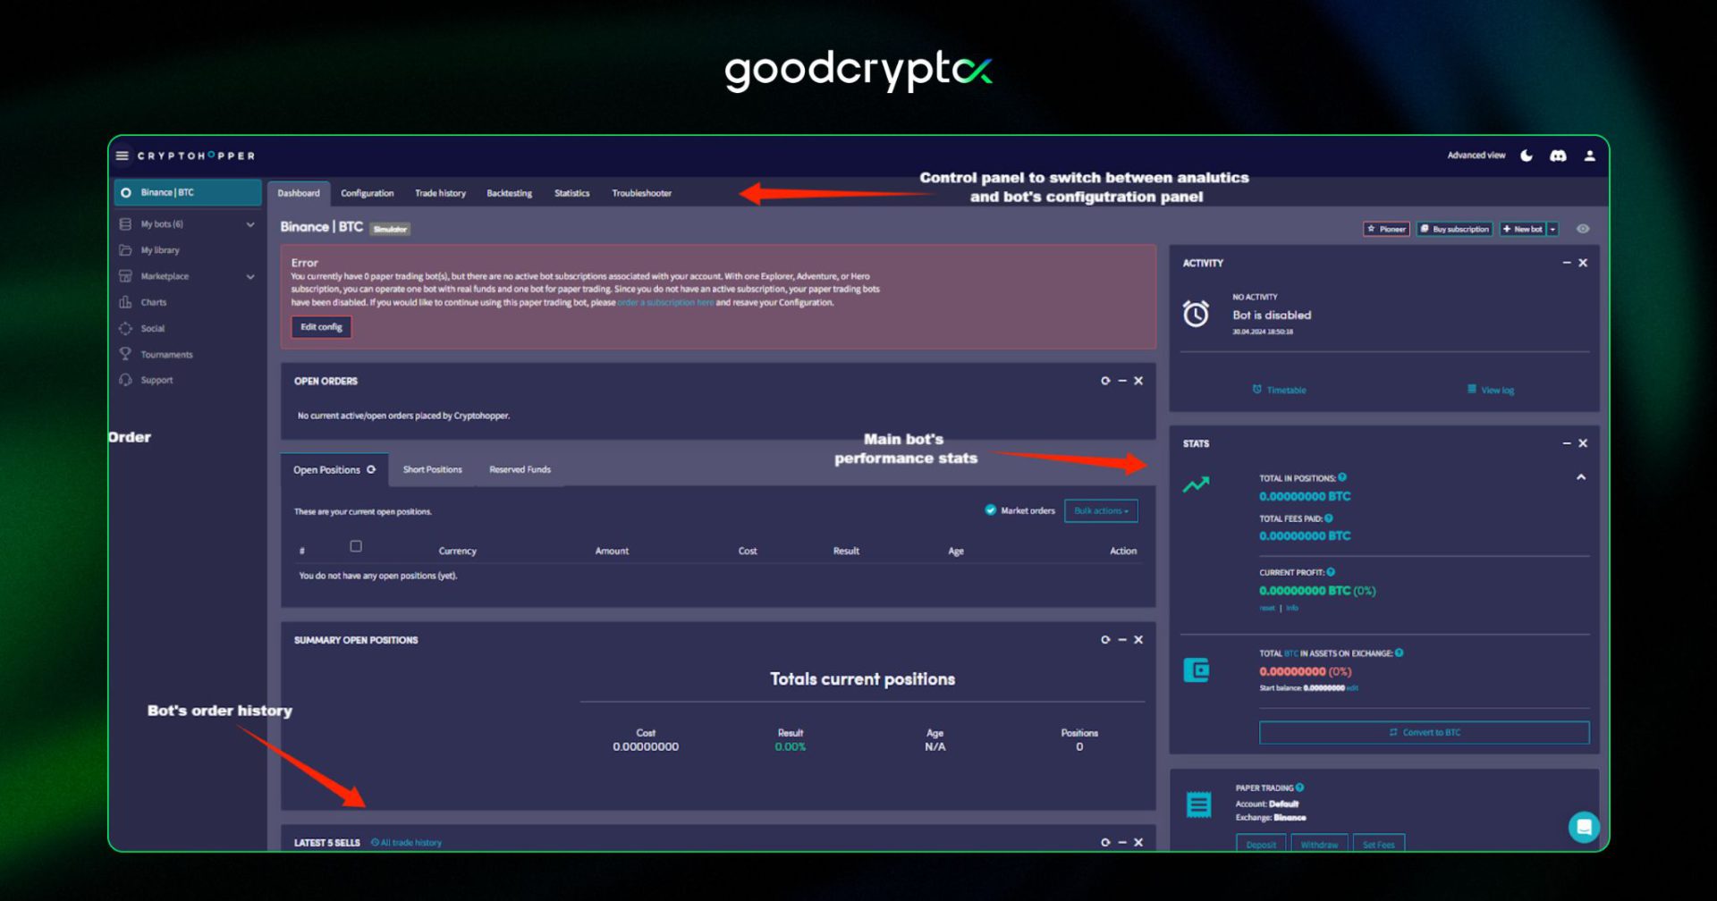Click the Advanced view toggle
Screen dimensions: 1717x901
[1476, 156]
